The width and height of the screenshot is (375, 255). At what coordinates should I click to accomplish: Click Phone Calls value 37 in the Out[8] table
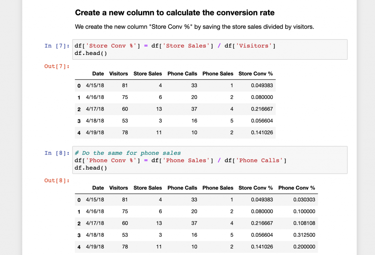(194, 223)
